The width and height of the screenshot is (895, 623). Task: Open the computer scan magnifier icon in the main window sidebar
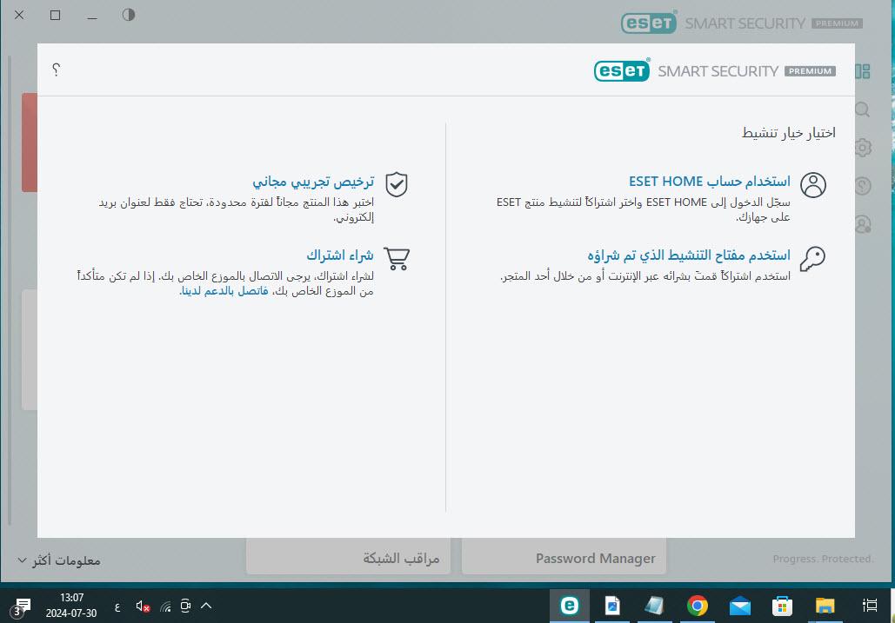[863, 109]
